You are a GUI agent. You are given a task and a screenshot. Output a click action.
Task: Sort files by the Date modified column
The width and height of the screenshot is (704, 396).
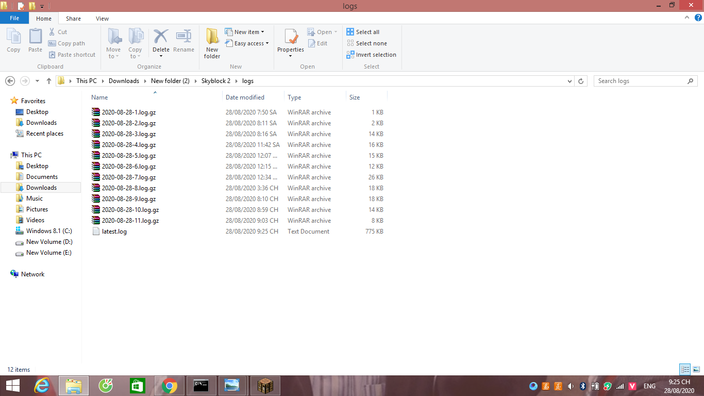[x=245, y=97]
